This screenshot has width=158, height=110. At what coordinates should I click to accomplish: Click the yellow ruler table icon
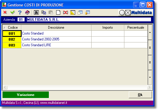point(73,13)
